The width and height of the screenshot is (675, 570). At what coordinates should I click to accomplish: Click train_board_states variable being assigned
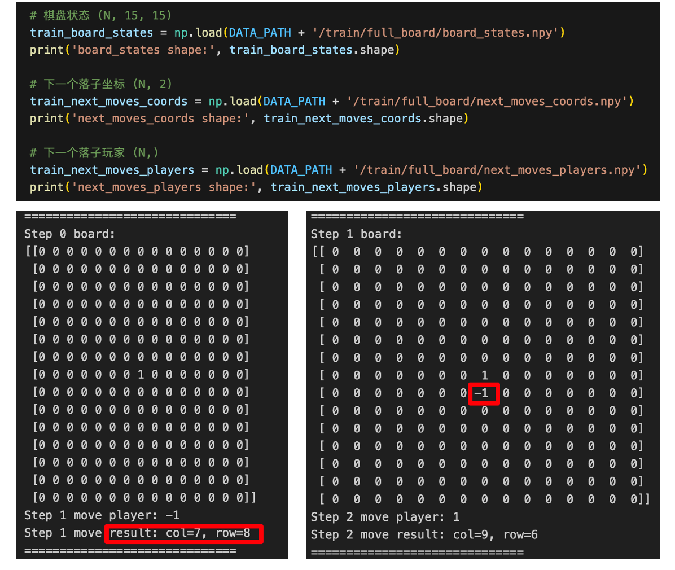coord(91,33)
